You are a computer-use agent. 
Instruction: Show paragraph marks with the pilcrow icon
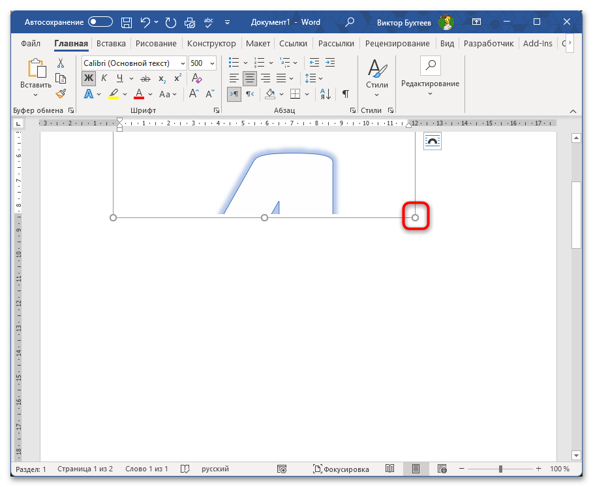(345, 94)
